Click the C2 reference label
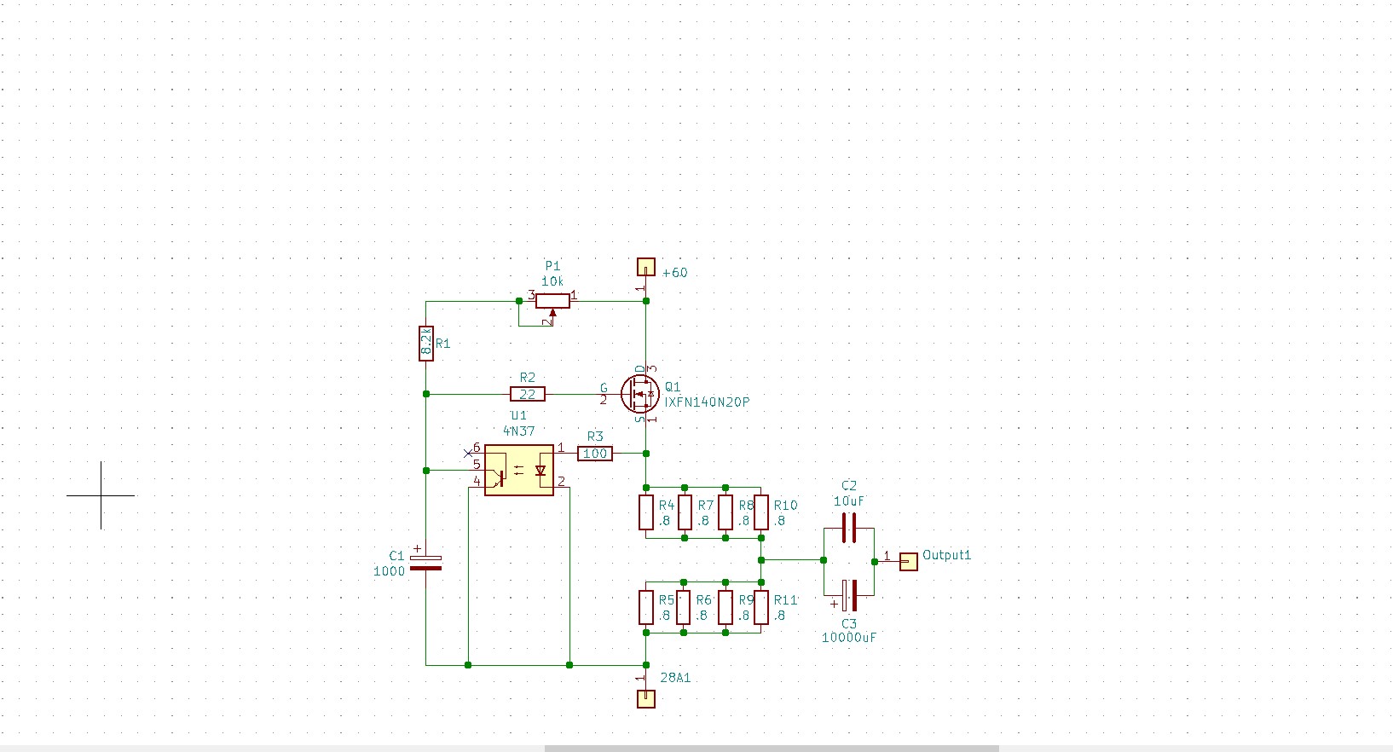This screenshot has height=752, width=1393. 849,486
